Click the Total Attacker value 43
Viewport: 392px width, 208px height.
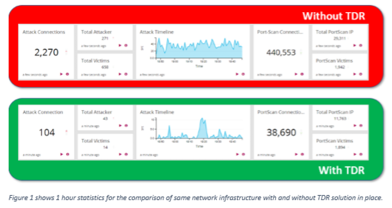point(105,119)
